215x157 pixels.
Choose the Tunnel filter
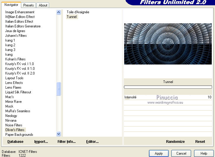pyautogui.click(x=72, y=17)
